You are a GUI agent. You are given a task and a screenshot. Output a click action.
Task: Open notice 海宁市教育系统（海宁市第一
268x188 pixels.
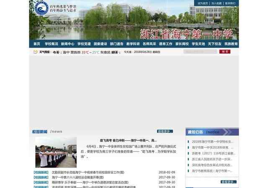pos(212,171)
